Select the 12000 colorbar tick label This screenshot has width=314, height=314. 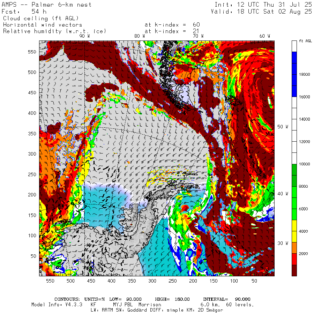point(304,142)
